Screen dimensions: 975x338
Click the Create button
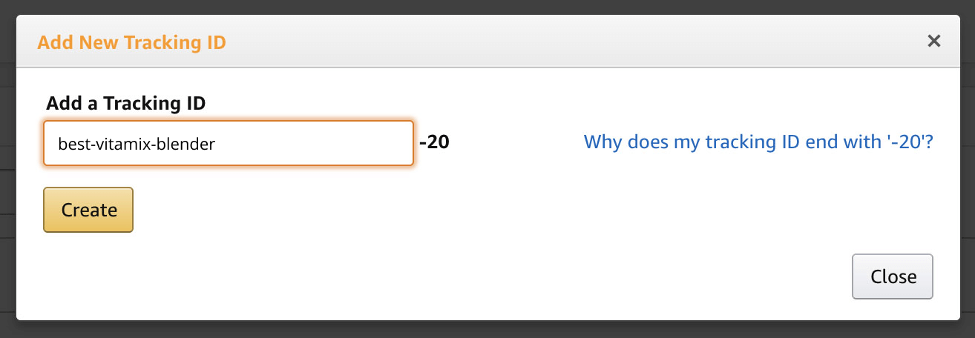click(x=88, y=210)
